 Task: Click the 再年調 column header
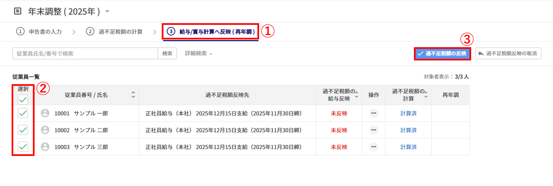[x=450, y=95]
